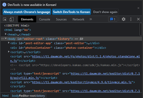
Task: Select the DOCTYPE html line
Action: (17, 26)
